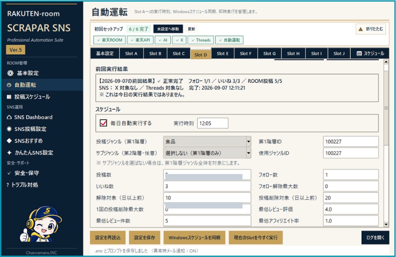The image size is (396, 257).
Task: Click Windowsスケジュールを同期 button
Action: click(194, 238)
